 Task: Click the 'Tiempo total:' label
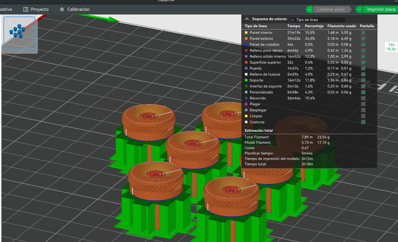(255, 164)
